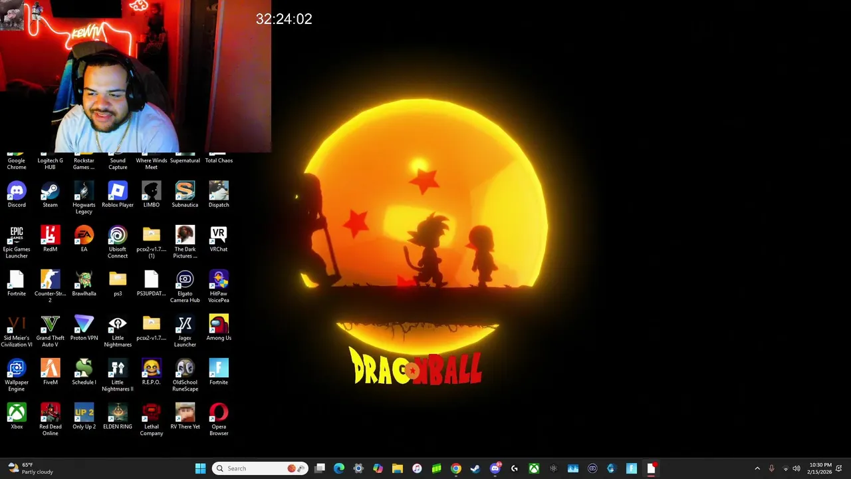Click the microphone tray icon
This screenshot has width=851, height=479.
point(771,468)
